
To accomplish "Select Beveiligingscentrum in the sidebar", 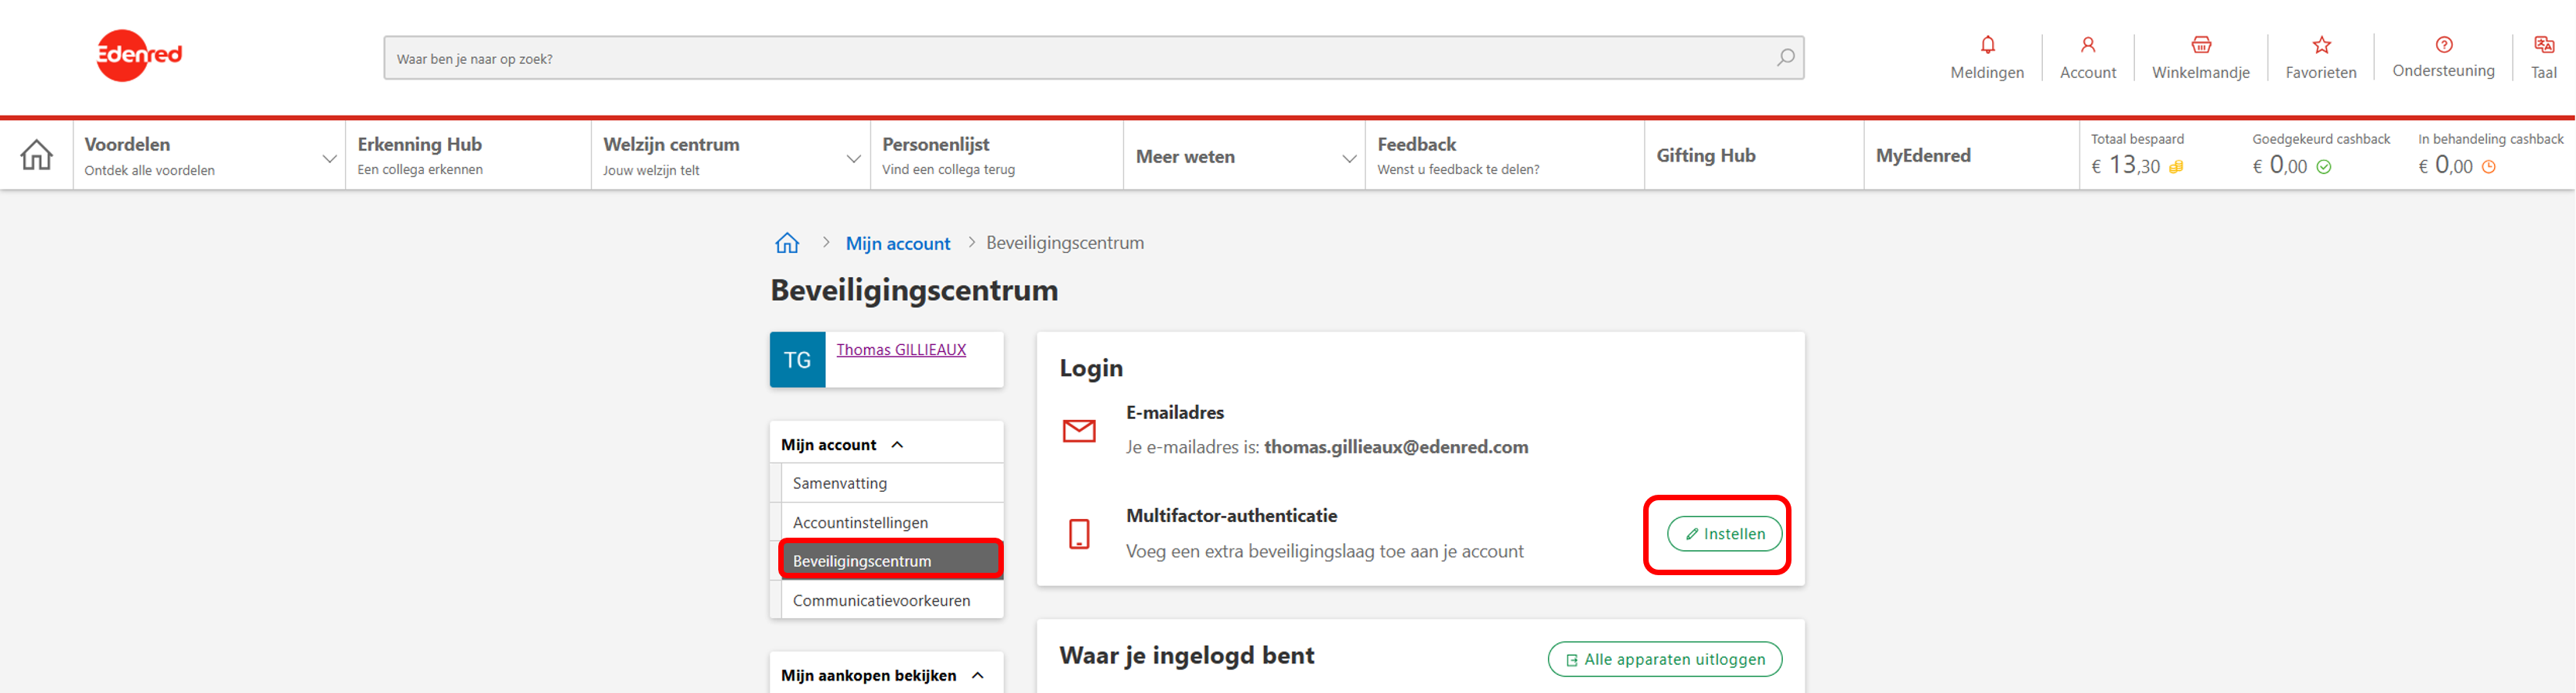I will click(x=892, y=560).
